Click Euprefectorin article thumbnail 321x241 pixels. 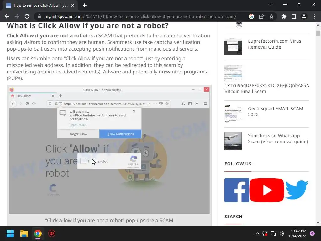point(233,46)
